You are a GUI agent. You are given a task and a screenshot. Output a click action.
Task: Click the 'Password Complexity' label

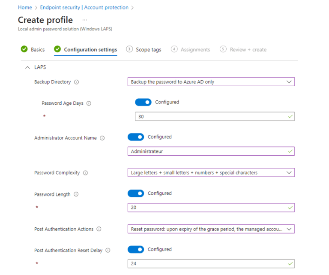click(x=57, y=173)
